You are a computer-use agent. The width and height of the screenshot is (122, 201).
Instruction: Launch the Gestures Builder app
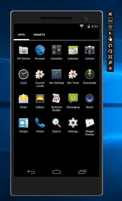tap(57, 103)
